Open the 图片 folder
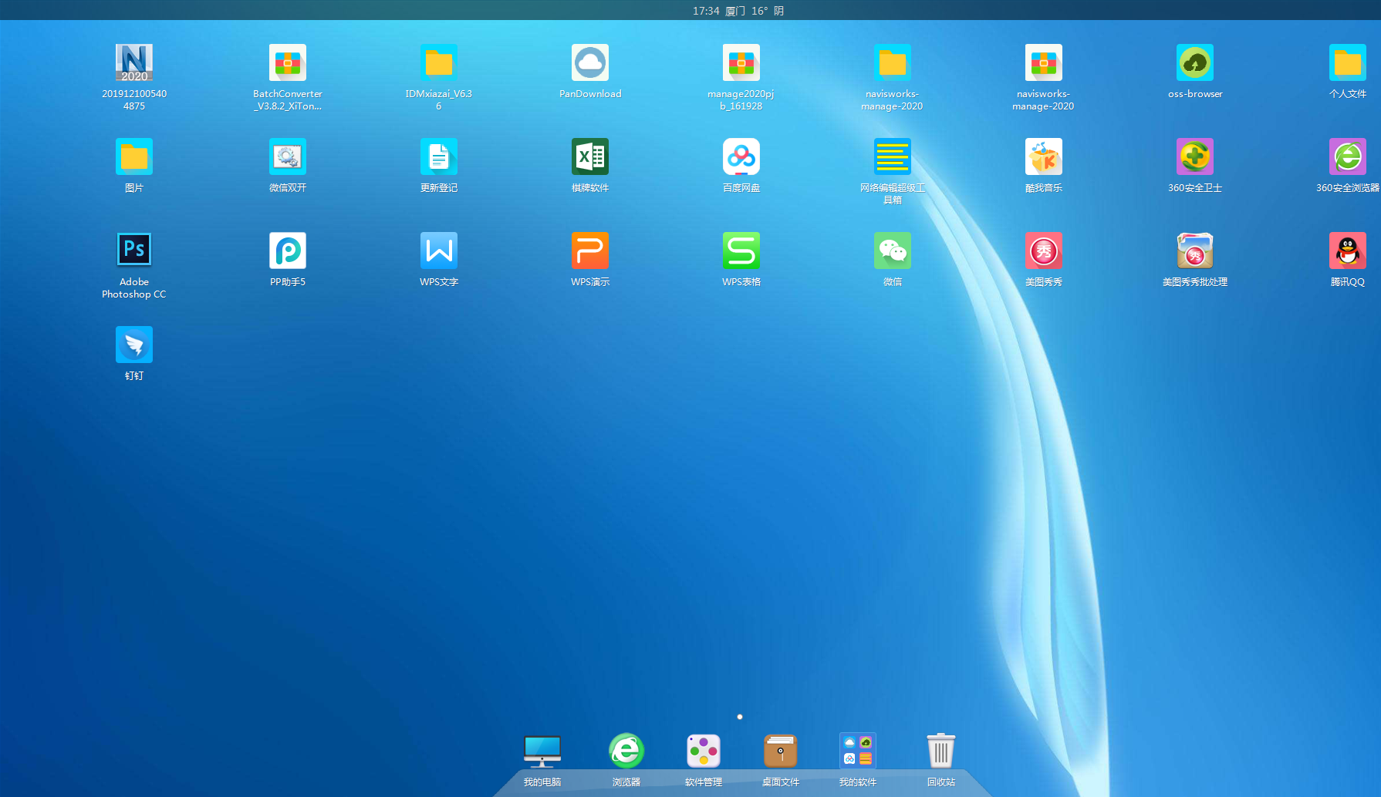The width and height of the screenshot is (1381, 797). (134, 156)
